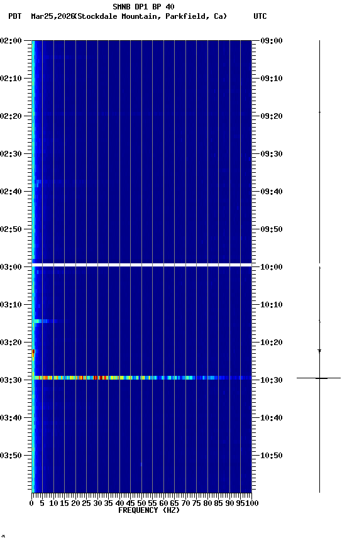Viewport: 347px width, 543px height.
Task: Select the PDT timezone label
Action: (x=15, y=16)
